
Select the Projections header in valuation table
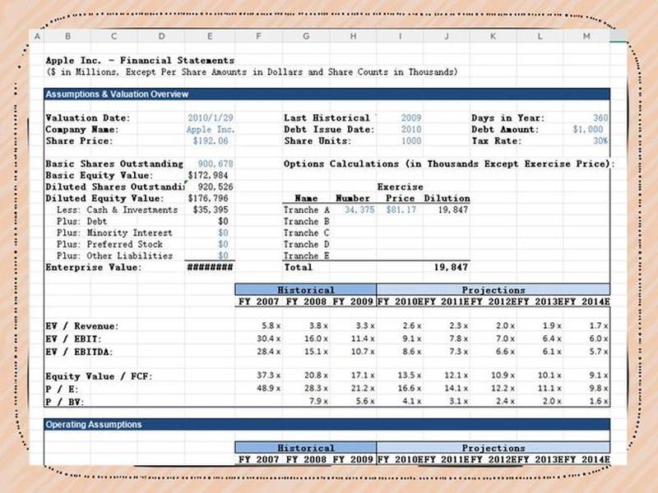point(493,290)
